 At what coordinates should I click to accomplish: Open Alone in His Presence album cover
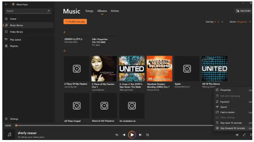(x=104, y=106)
